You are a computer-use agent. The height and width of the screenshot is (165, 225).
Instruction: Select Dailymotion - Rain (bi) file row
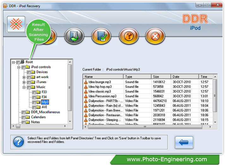pos(148,105)
